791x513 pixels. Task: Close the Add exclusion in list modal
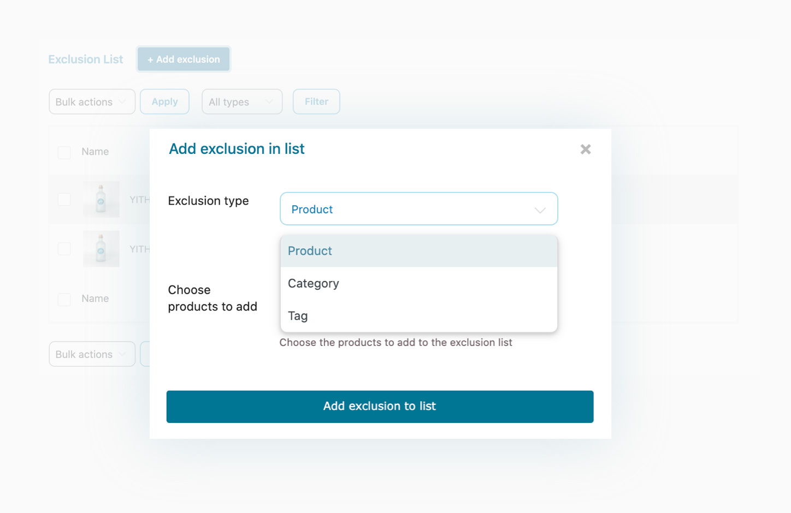pyautogui.click(x=585, y=149)
